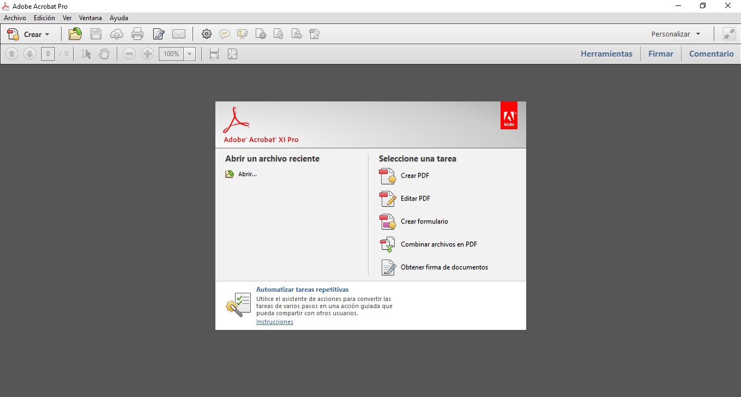Image resolution: width=741 pixels, height=397 pixels.
Task: Click the page number input field
Action: tap(47, 53)
